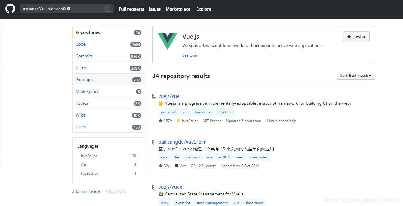Click the slash shortcut icon in search
The image size is (403, 206).
pos(108,9)
